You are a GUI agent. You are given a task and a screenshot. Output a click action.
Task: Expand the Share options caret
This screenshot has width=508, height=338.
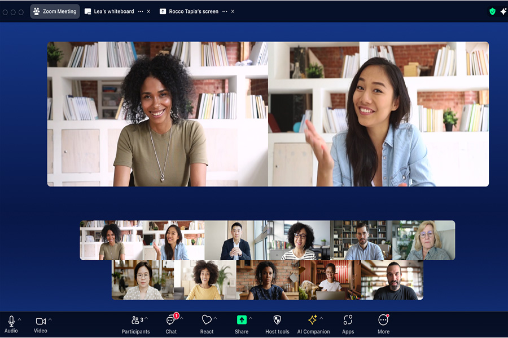251,319
